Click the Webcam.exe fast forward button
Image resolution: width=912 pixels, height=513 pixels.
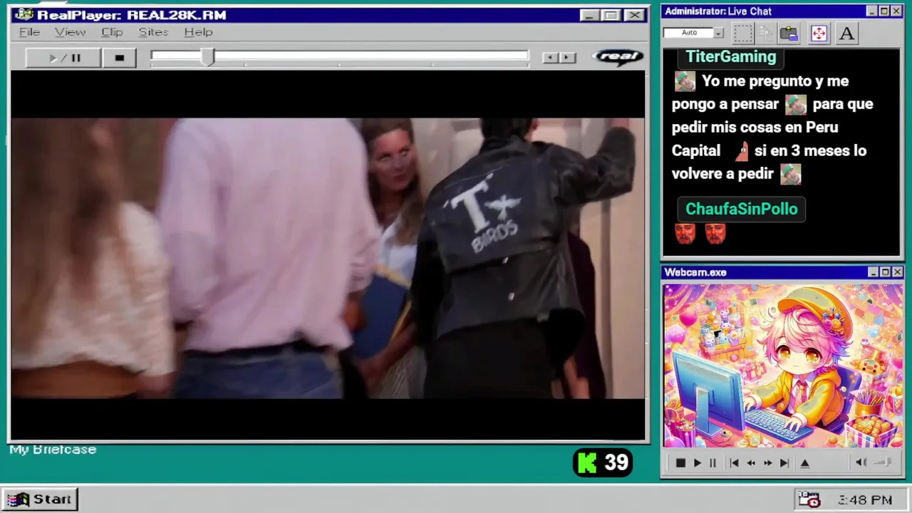pyautogui.click(x=767, y=463)
